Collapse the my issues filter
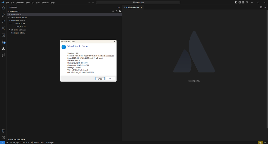The height and width of the screenshot is (144, 268). coord(9,20)
